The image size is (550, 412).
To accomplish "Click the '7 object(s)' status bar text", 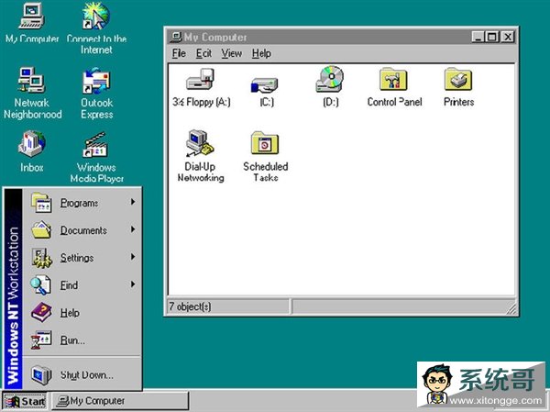I will [190, 306].
